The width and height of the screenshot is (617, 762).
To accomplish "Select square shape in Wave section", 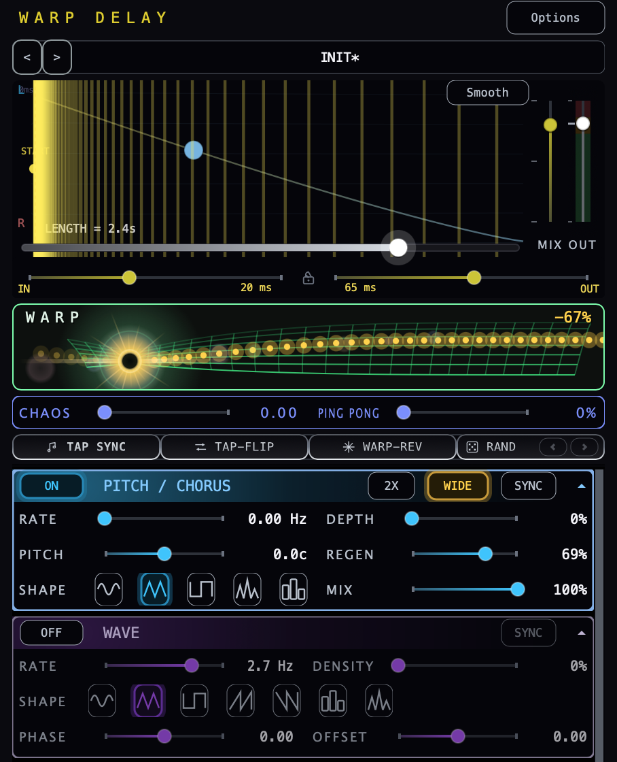I will (194, 701).
